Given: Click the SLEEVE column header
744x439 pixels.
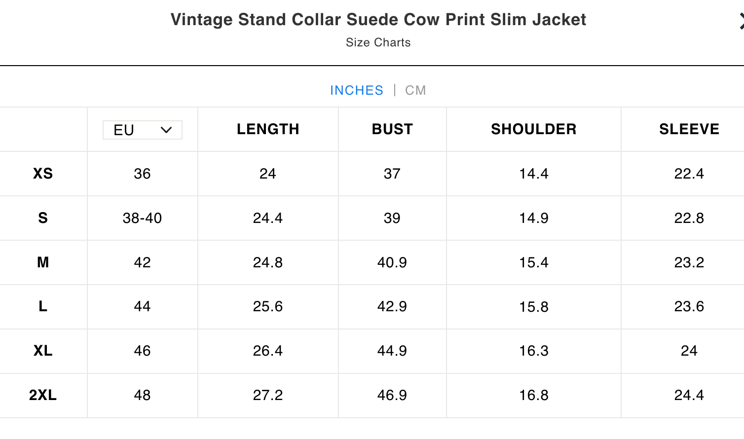Looking at the screenshot, I should pyautogui.click(x=689, y=129).
